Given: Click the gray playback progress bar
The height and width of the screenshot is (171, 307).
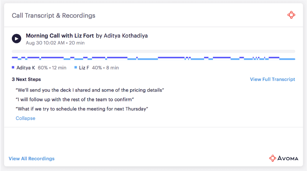Looking at the screenshot, I should pyautogui.click(x=153, y=51).
